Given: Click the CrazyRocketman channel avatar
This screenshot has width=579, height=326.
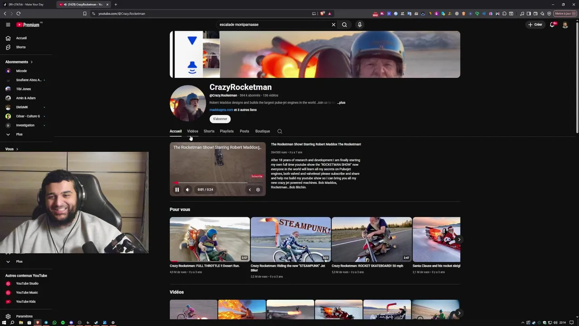Looking at the screenshot, I should (187, 103).
